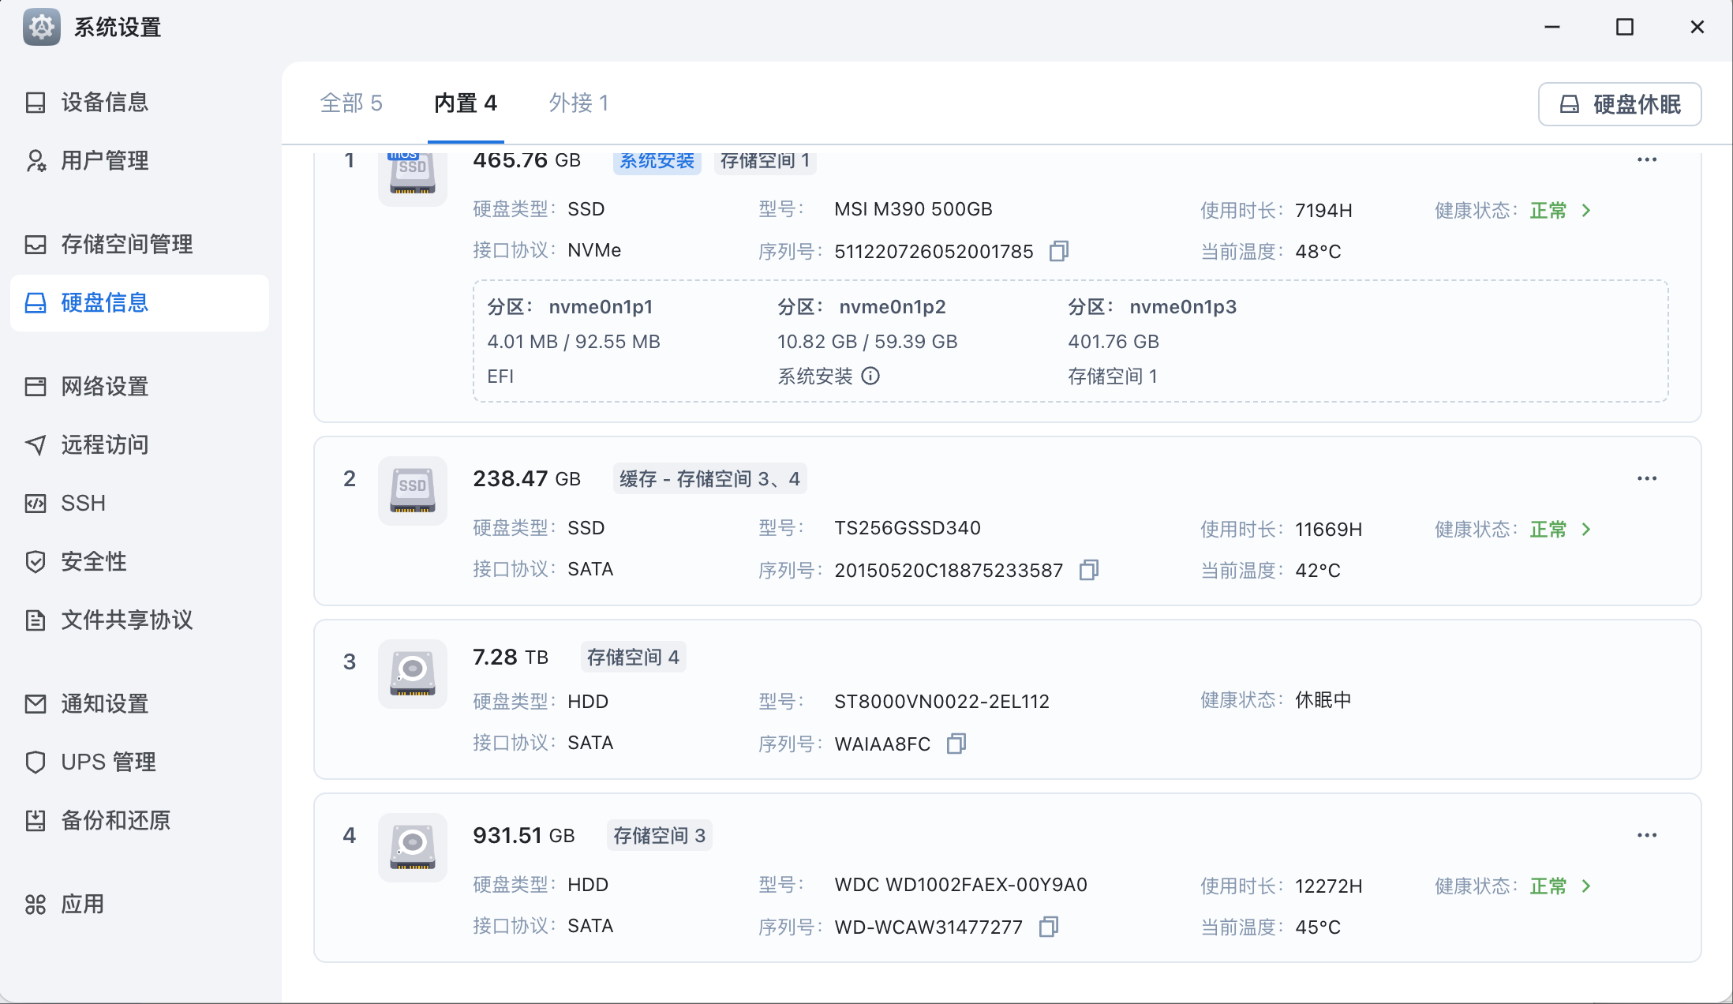The image size is (1733, 1004).
Task: Expand health status details for disk 1
Action: tap(1586, 211)
